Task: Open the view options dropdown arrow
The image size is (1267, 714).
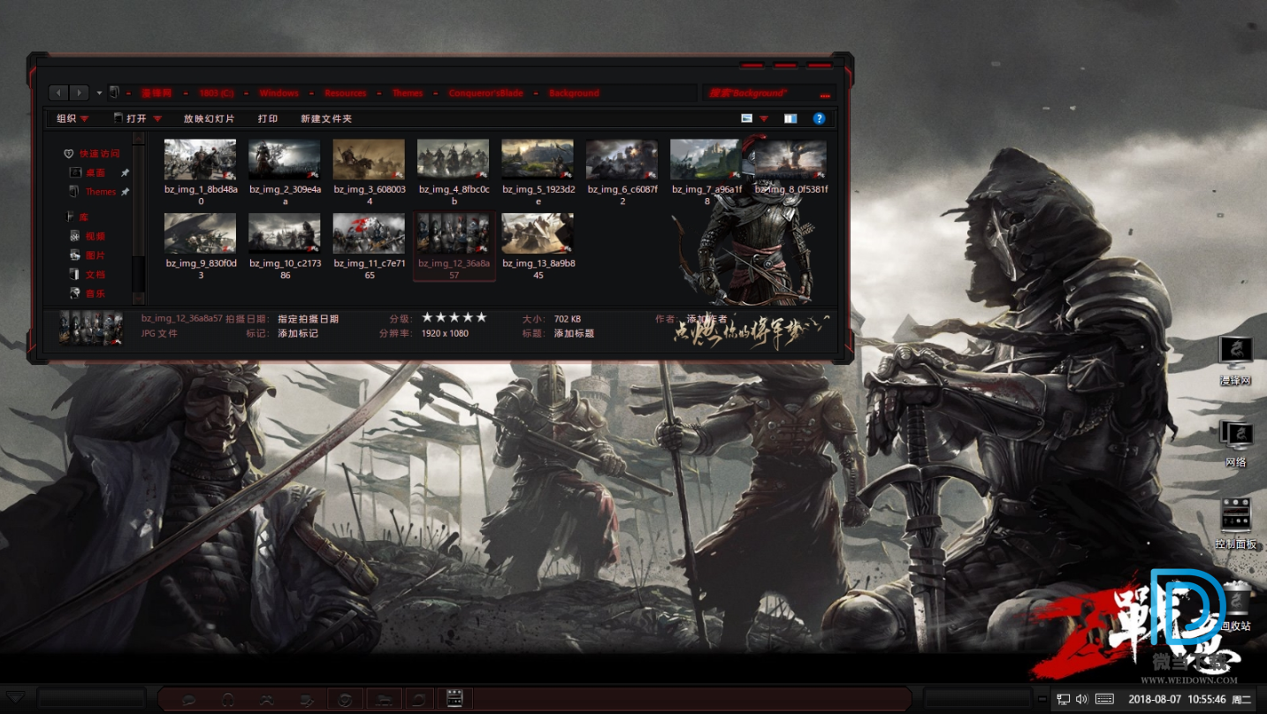Action: [764, 118]
